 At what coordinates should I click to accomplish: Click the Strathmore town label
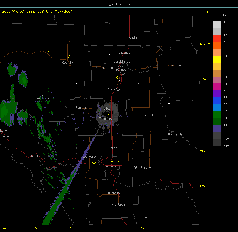pos(142,168)
